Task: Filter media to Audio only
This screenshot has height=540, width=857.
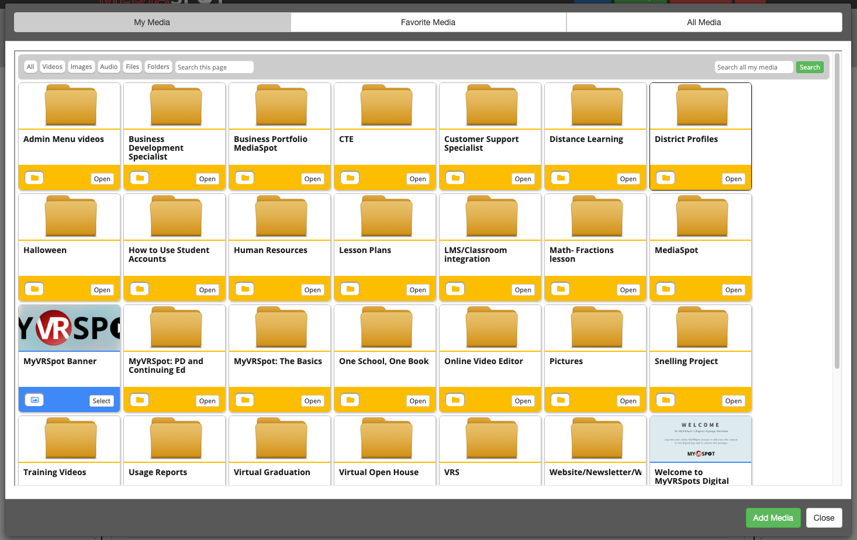Action: (109, 67)
